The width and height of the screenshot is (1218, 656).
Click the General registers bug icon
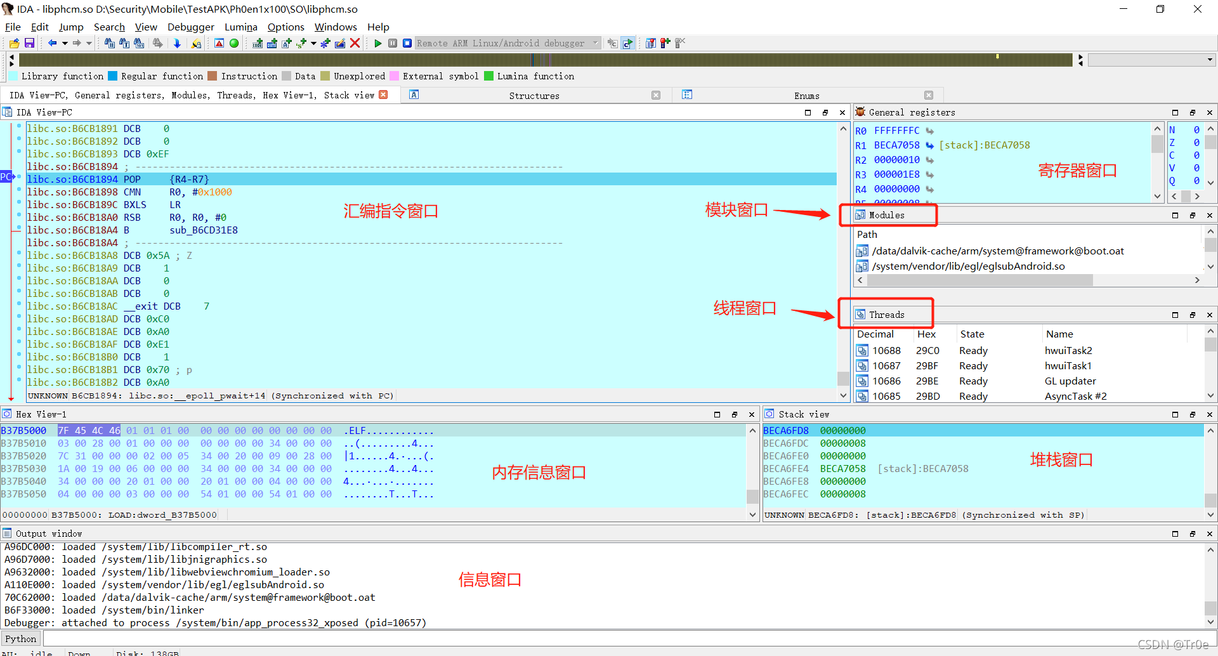point(860,112)
